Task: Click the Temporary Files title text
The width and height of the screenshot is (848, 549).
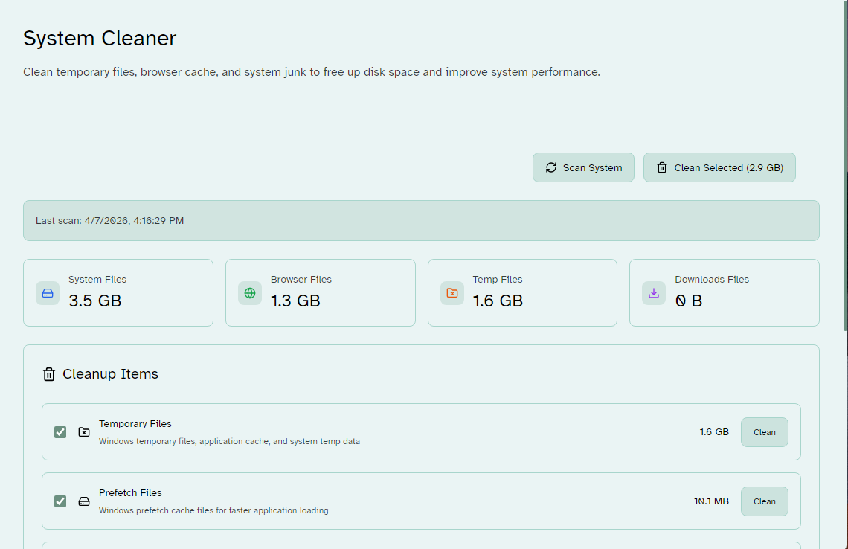Action: tap(135, 423)
